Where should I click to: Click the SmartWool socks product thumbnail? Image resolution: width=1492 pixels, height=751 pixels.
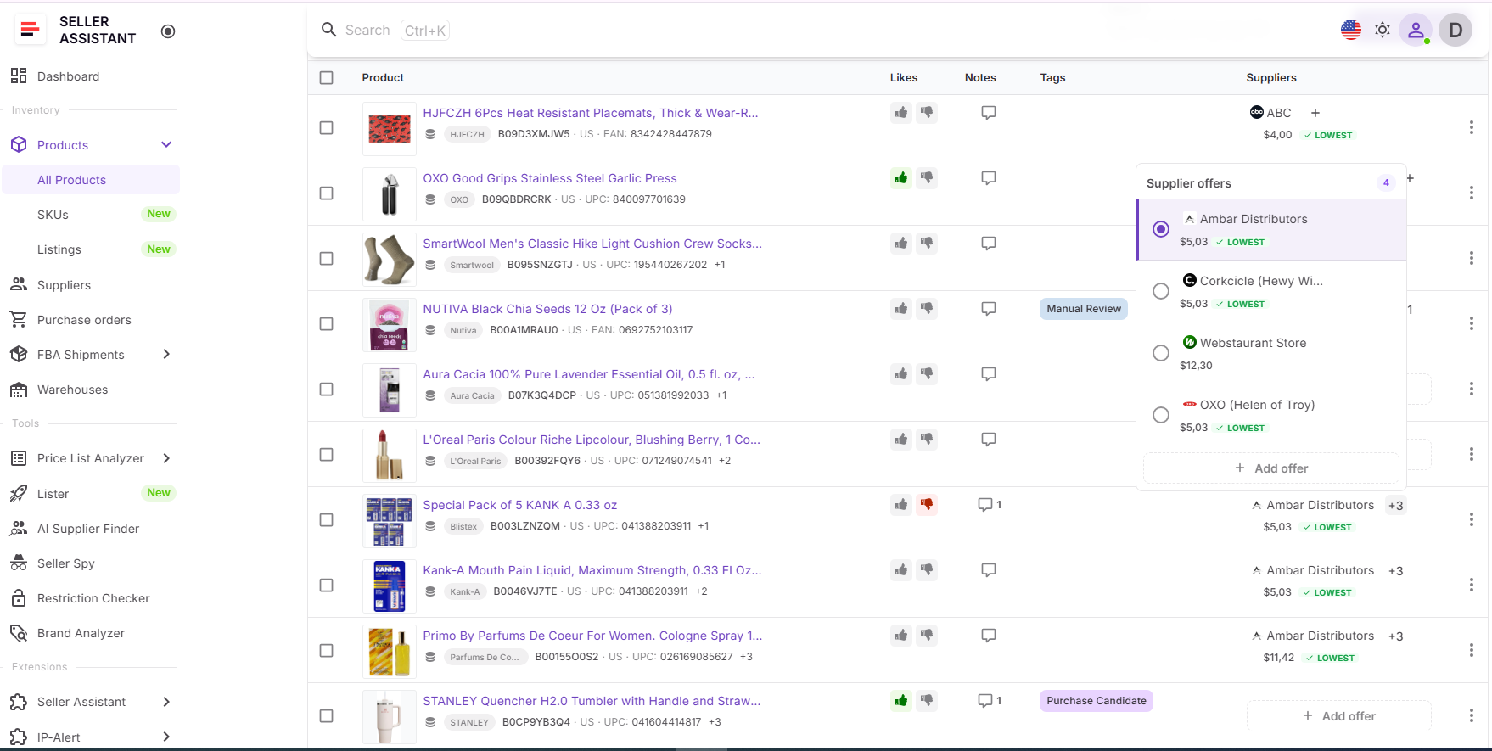[390, 259]
